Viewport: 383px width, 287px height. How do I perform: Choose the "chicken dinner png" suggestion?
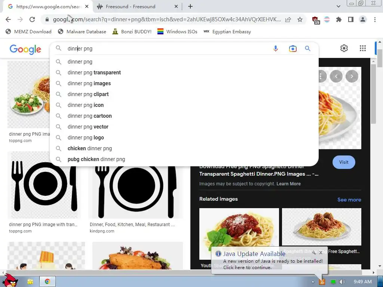[184, 148]
